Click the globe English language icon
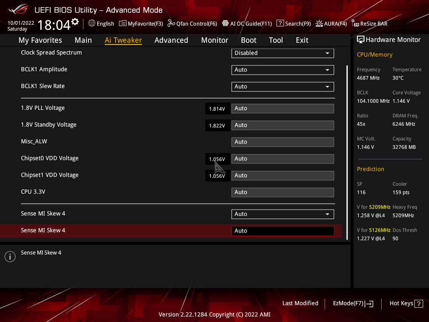The height and width of the screenshot is (322, 429). pos(92,23)
